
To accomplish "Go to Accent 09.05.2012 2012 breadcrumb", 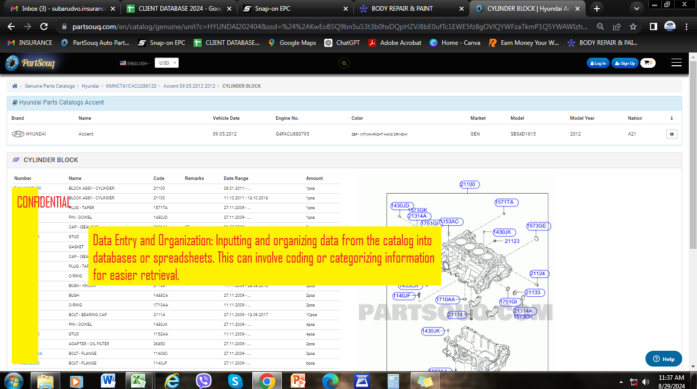I will (x=189, y=86).
